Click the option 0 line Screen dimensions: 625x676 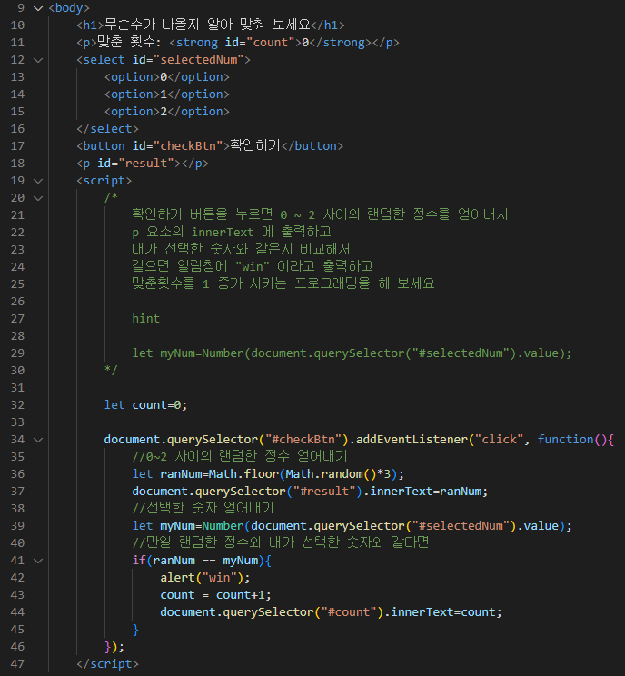pyautogui.click(x=167, y=76)
